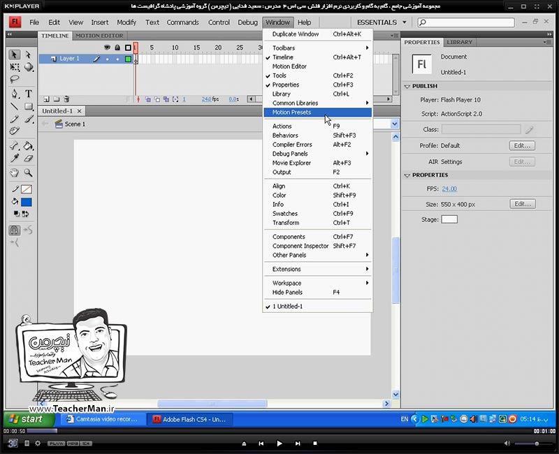Expand the Debug Panels submenu
The width and height of the screenshot is (559, 454).
coord(317,154)
